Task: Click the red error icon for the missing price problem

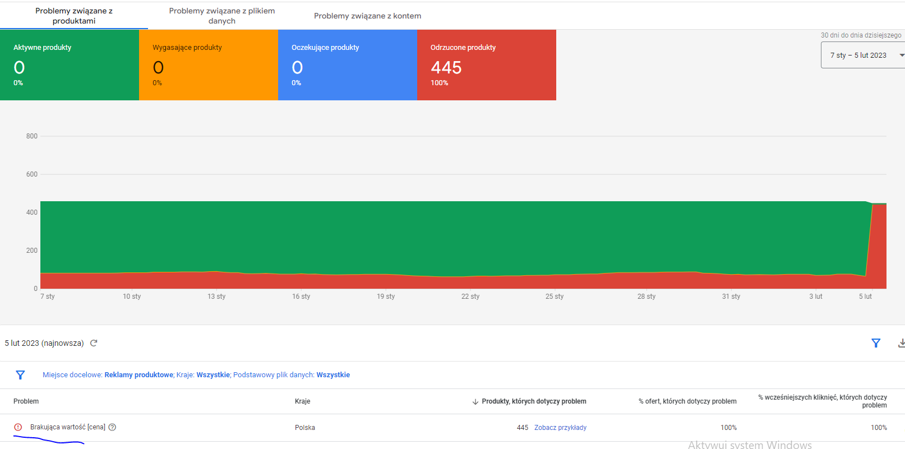Action: (18, 427)
